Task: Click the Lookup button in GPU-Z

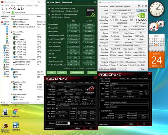Action: point(141,11)
